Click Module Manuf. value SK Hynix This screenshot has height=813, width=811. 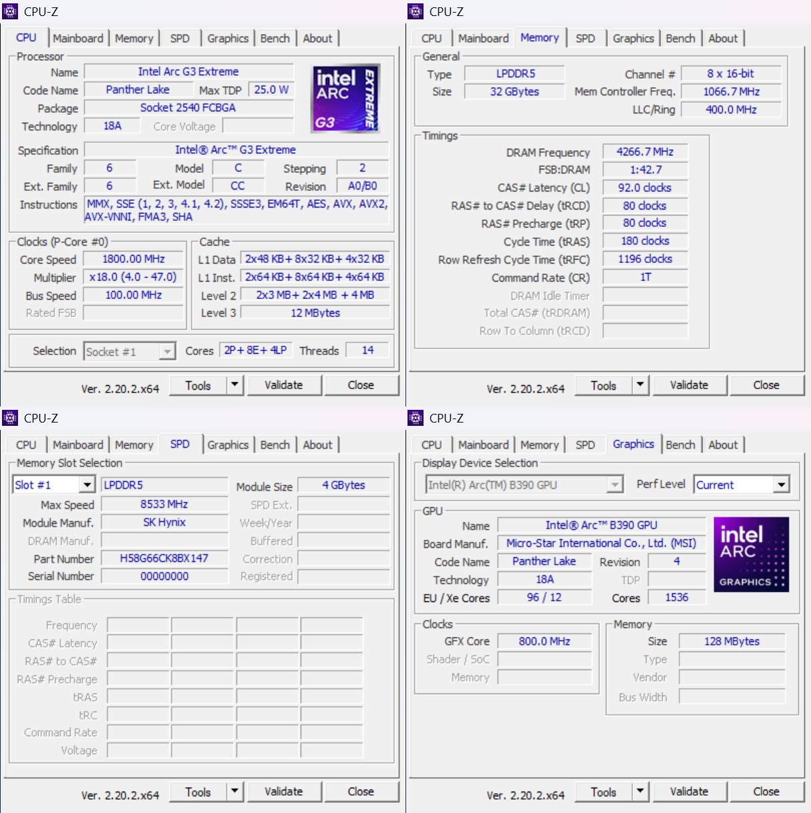[x=164, y=522]
